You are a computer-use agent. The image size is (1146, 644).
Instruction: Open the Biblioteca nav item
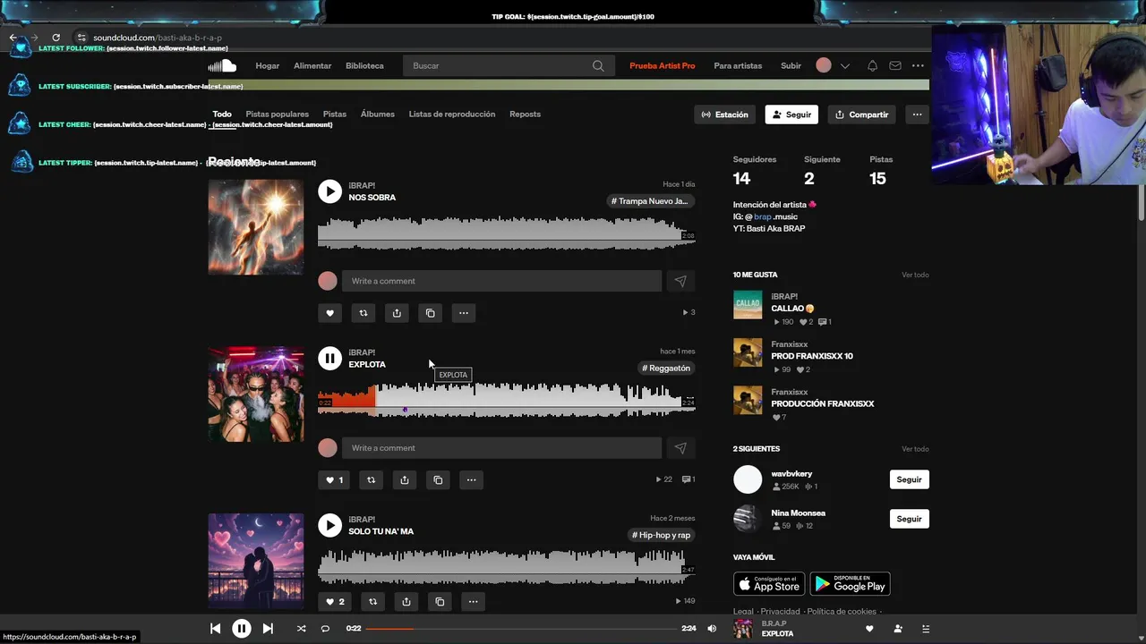364,66
